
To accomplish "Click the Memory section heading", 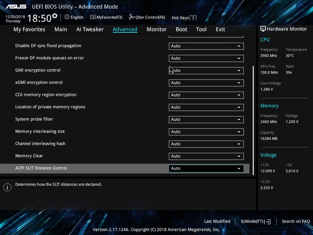I will [x=270, y=106].
